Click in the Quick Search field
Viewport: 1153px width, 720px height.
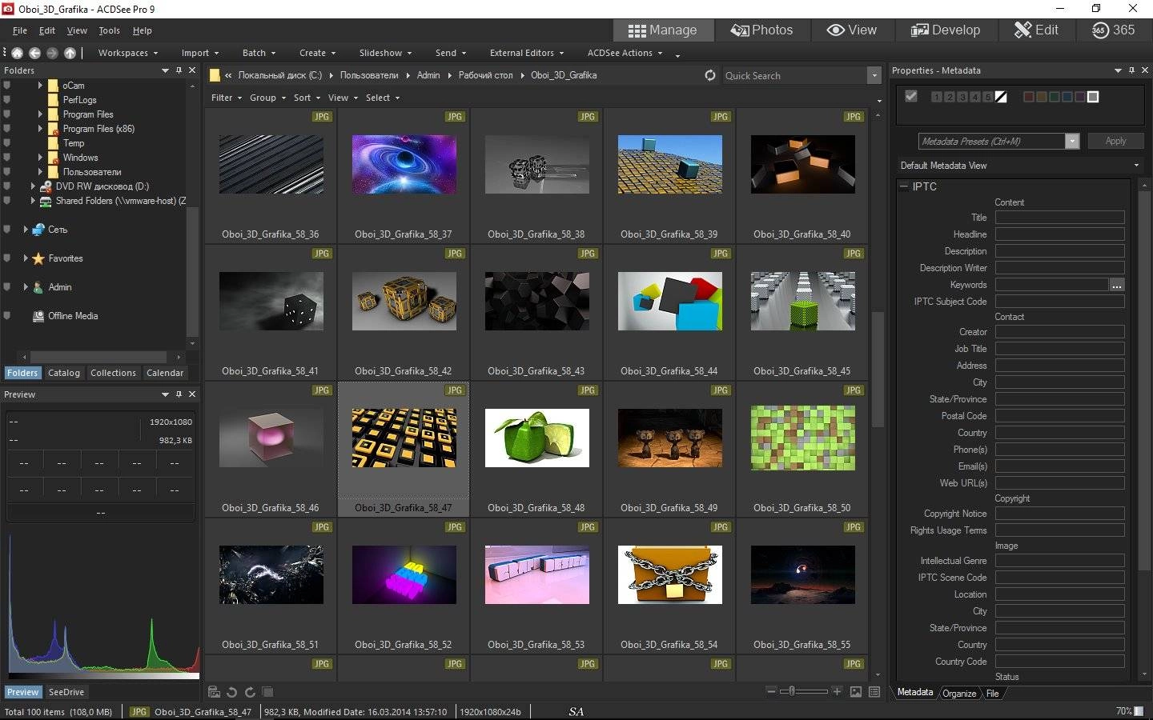click(x=793, y=75)
